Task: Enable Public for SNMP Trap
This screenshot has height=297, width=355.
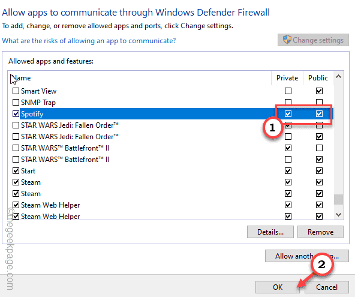Action: [319, 102]
